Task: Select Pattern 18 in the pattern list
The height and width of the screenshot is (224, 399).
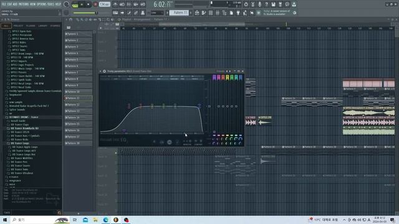Action: pos(79,143)
